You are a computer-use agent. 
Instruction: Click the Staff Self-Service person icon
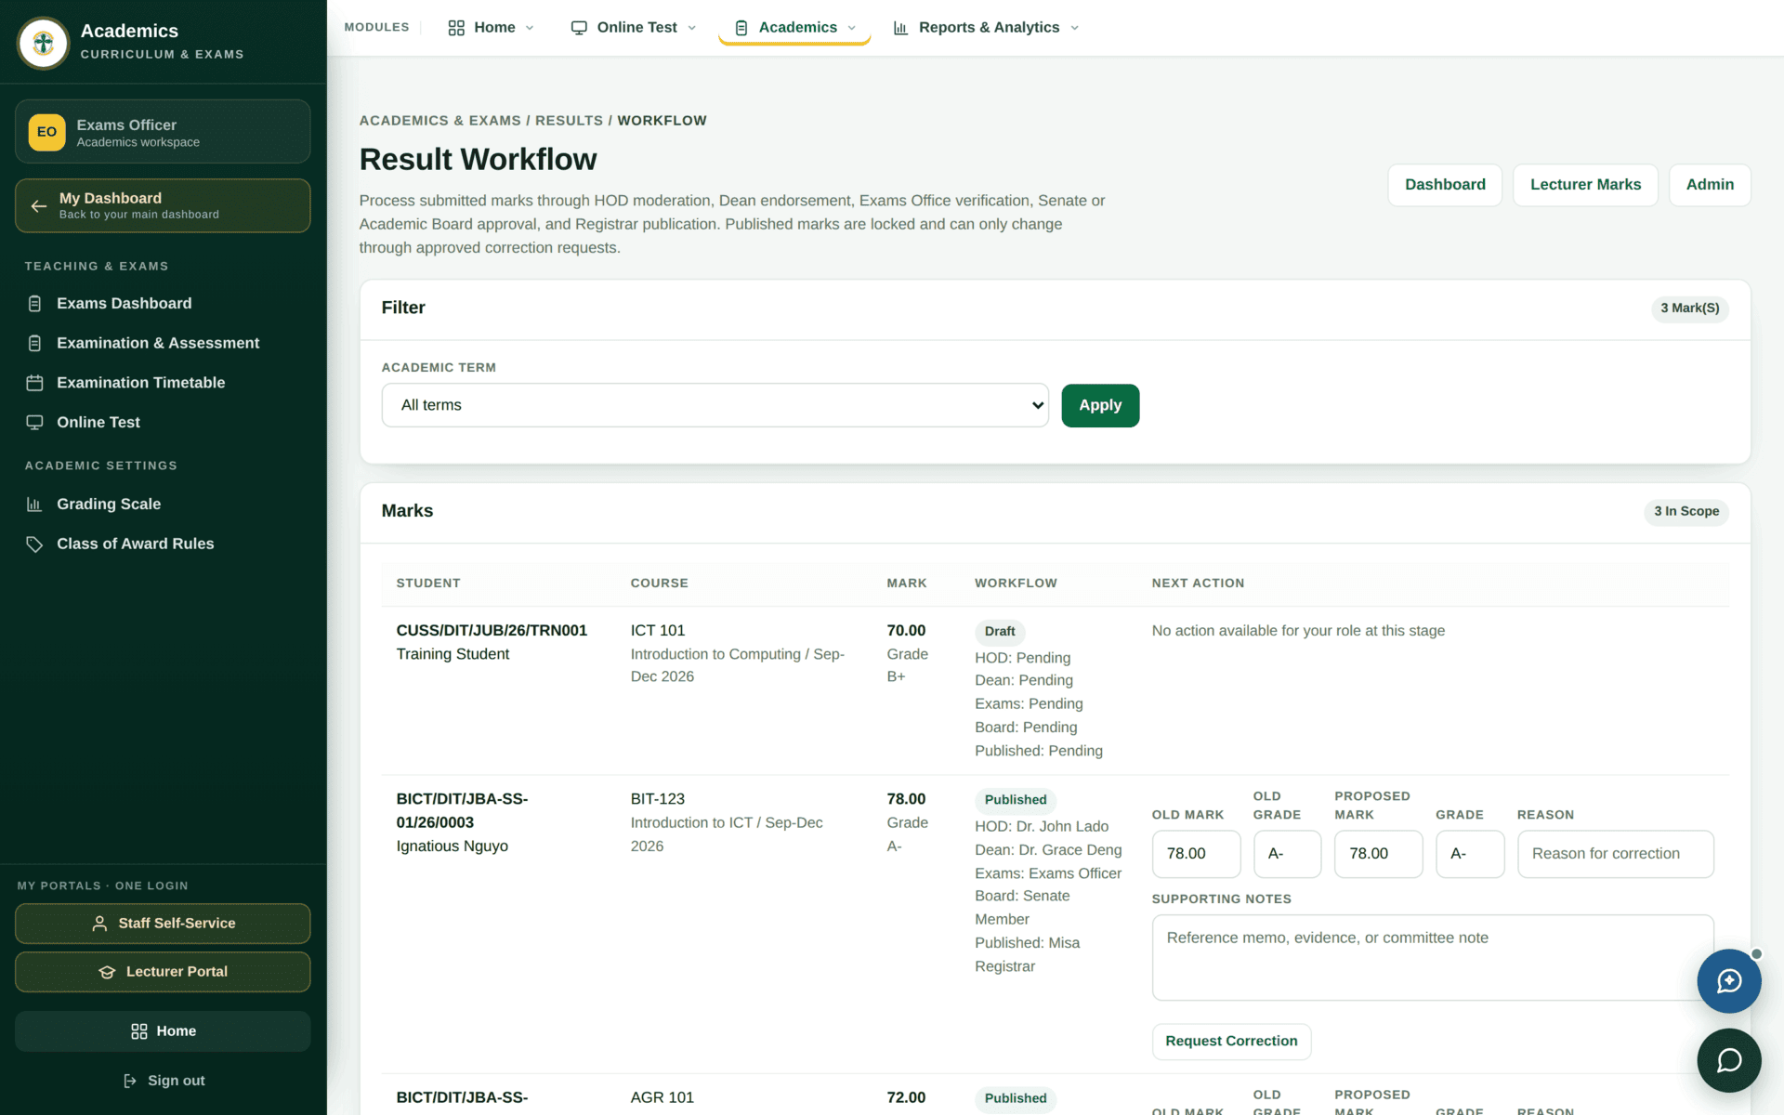pos(99,924)
